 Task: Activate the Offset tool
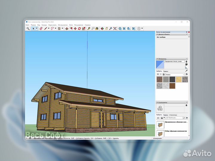(x=71, y=29)
